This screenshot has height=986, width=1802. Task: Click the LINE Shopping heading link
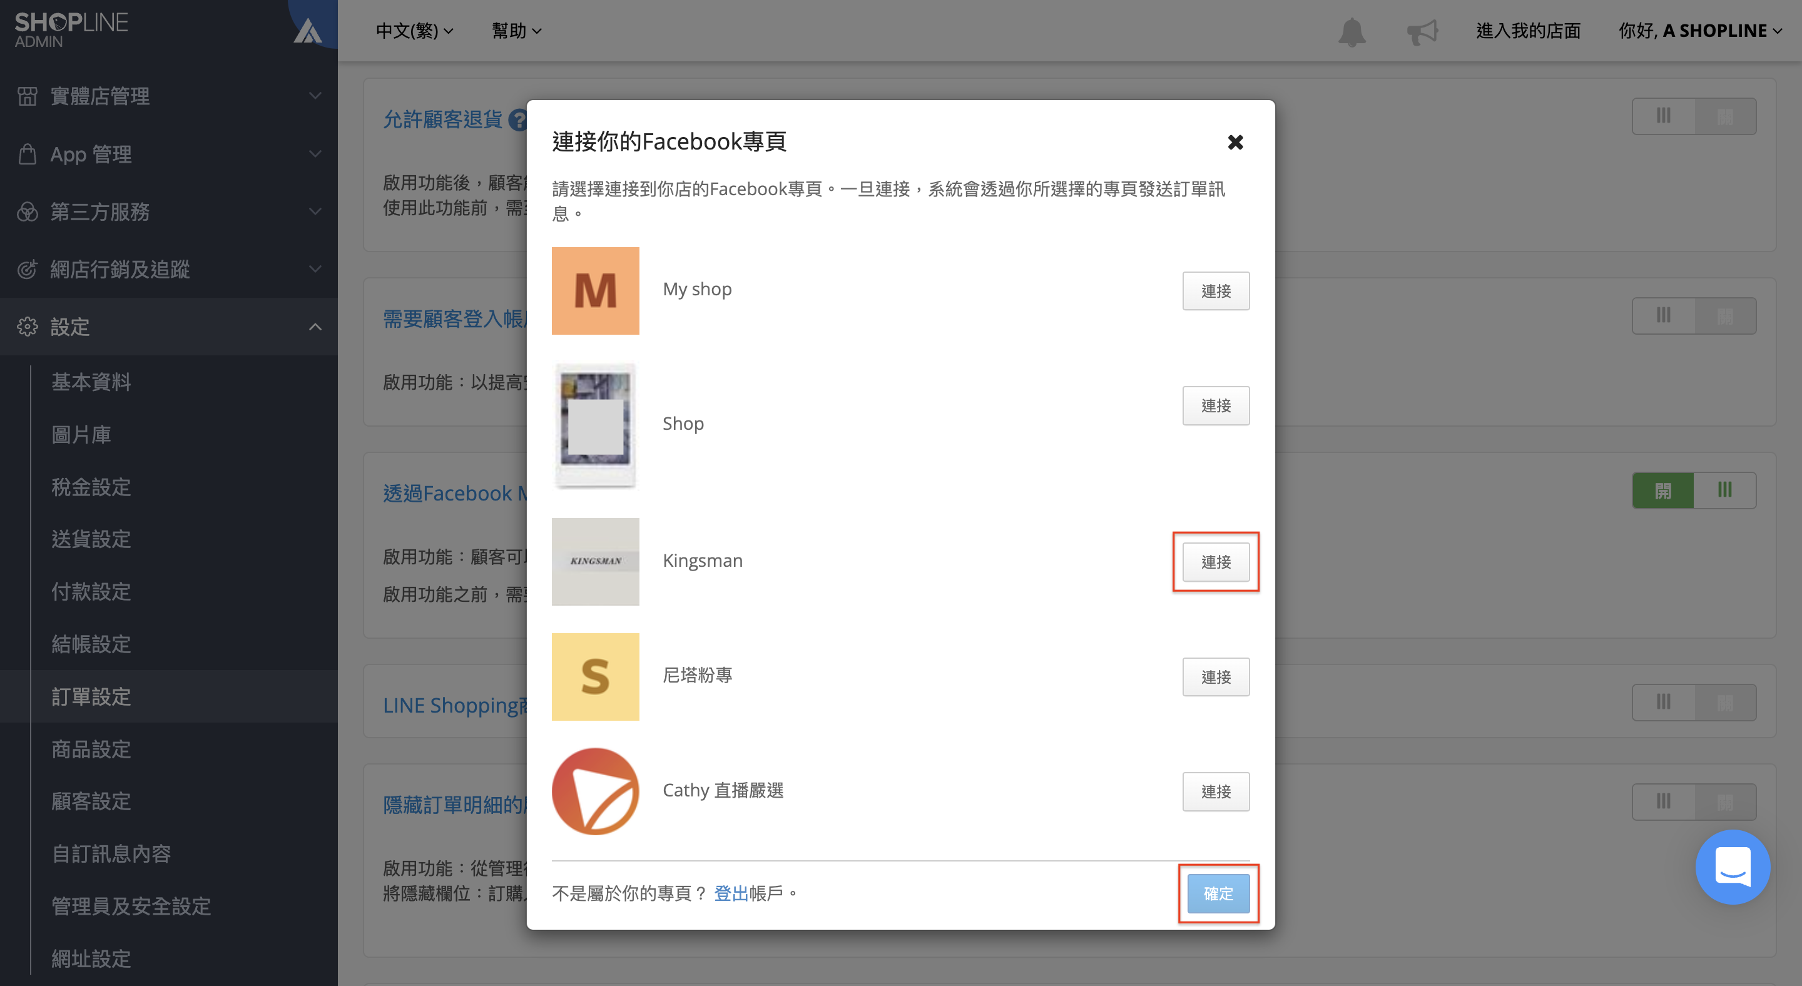[455, 705]
